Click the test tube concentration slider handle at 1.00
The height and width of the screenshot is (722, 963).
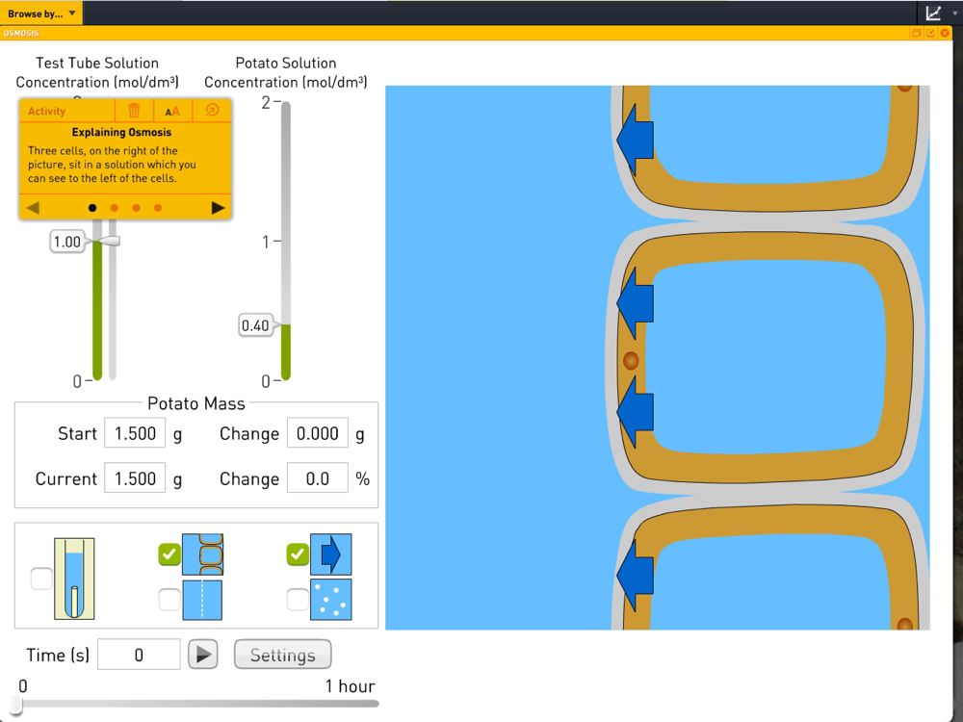click(x=110, y=241)
